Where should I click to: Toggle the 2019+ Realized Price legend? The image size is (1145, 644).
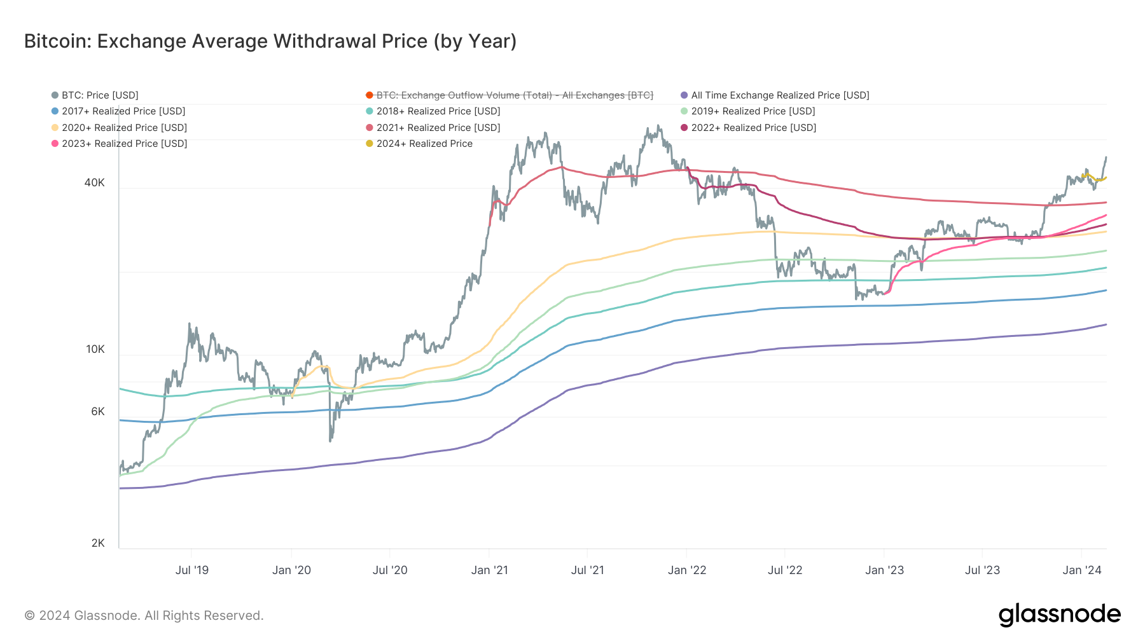coord(753,111)
